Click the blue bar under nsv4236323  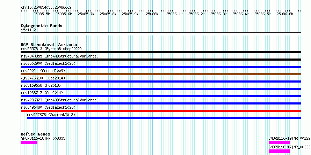point(161,103)
